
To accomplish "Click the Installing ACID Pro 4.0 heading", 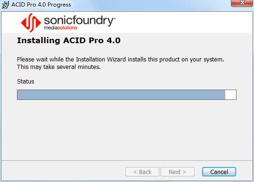I will pyautogui.click(x=69, y=40).
